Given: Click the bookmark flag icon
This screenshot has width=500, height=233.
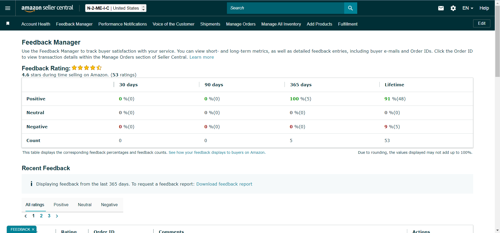Looking at the screenshot, I should [x=8, y=23].
